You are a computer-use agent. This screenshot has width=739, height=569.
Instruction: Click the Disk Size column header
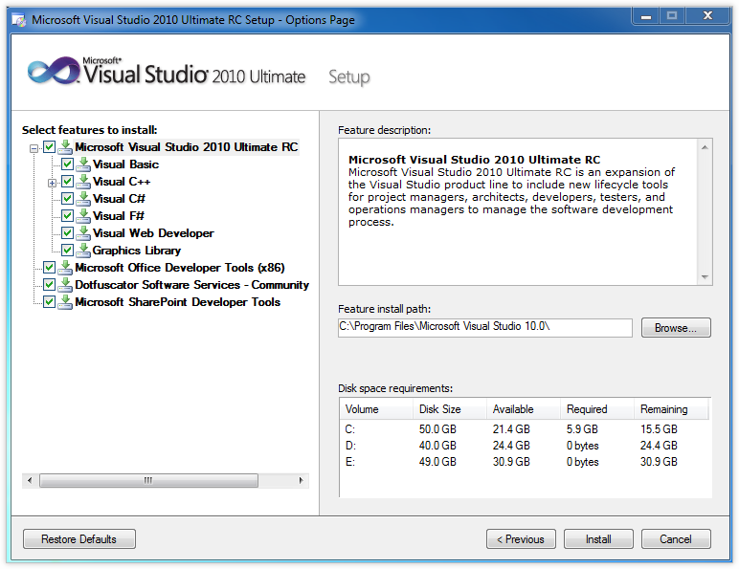click(x=450, y=409)
